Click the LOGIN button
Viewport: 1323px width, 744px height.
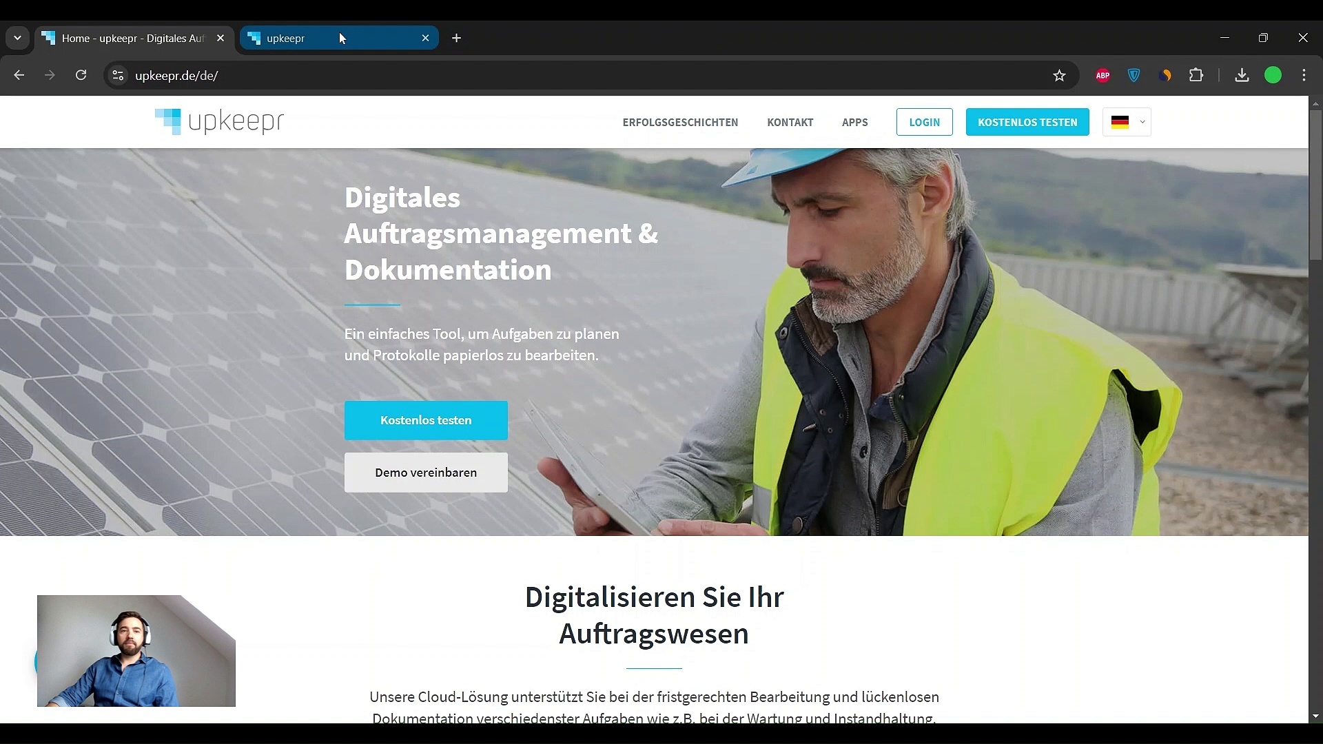pyautogui.click(x=924, y=123)
